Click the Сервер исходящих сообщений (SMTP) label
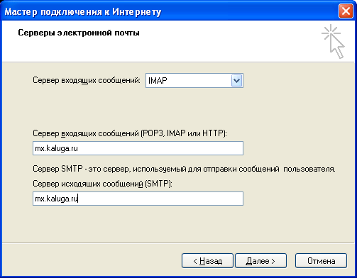 point(102,184)
